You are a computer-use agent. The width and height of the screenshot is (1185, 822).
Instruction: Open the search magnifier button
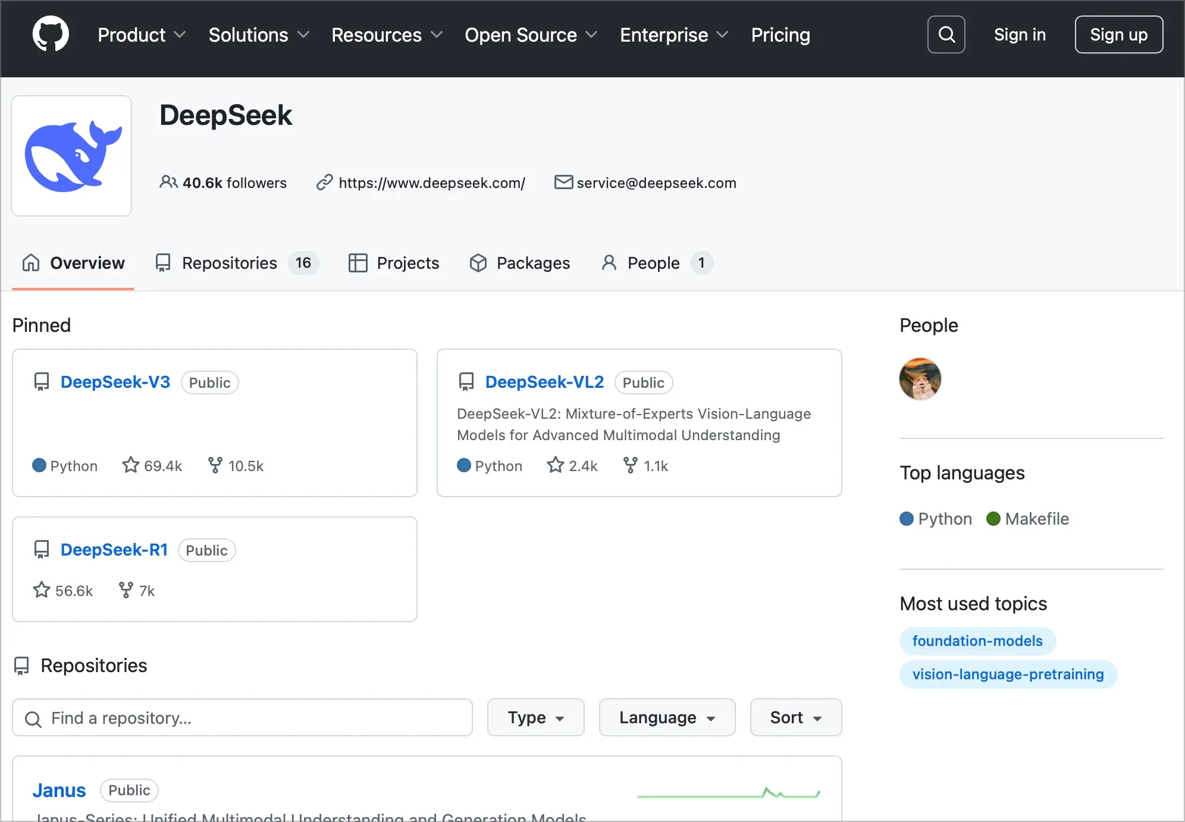point(946,34)
